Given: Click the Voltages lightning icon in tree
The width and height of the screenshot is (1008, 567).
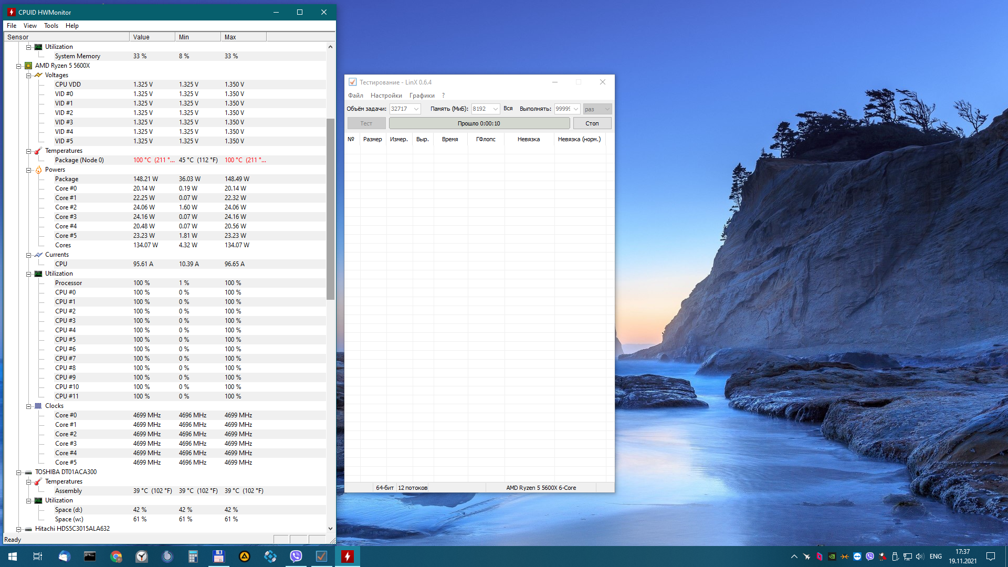Looking at the screenshot, I should [x=38, y=75].
